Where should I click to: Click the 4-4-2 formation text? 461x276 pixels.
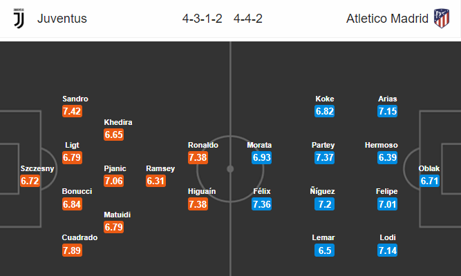click(248, 19)
